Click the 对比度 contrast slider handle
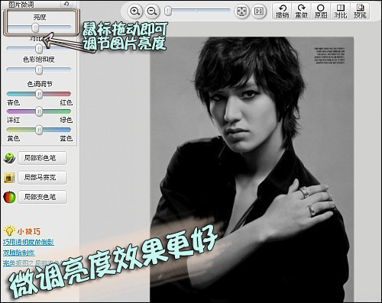The height and width of the screenshot is (303, 382). [x=39, y=48]
